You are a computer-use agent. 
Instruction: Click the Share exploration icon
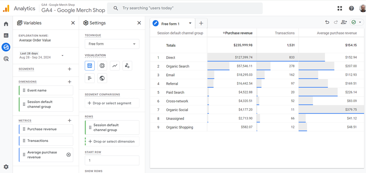[x=344, y=22]
